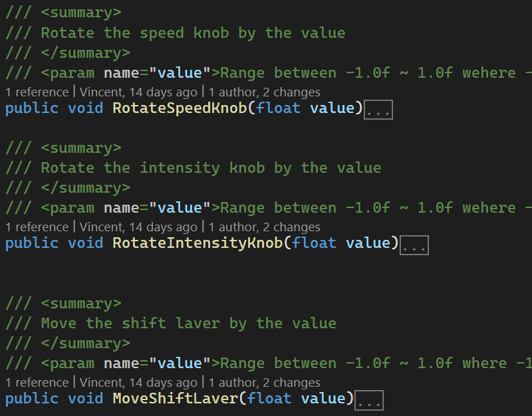Viewport: 532px width, 416px height.
Task: Click 'public' keyword before MoveShiftLaver
Action: [32, 399]
